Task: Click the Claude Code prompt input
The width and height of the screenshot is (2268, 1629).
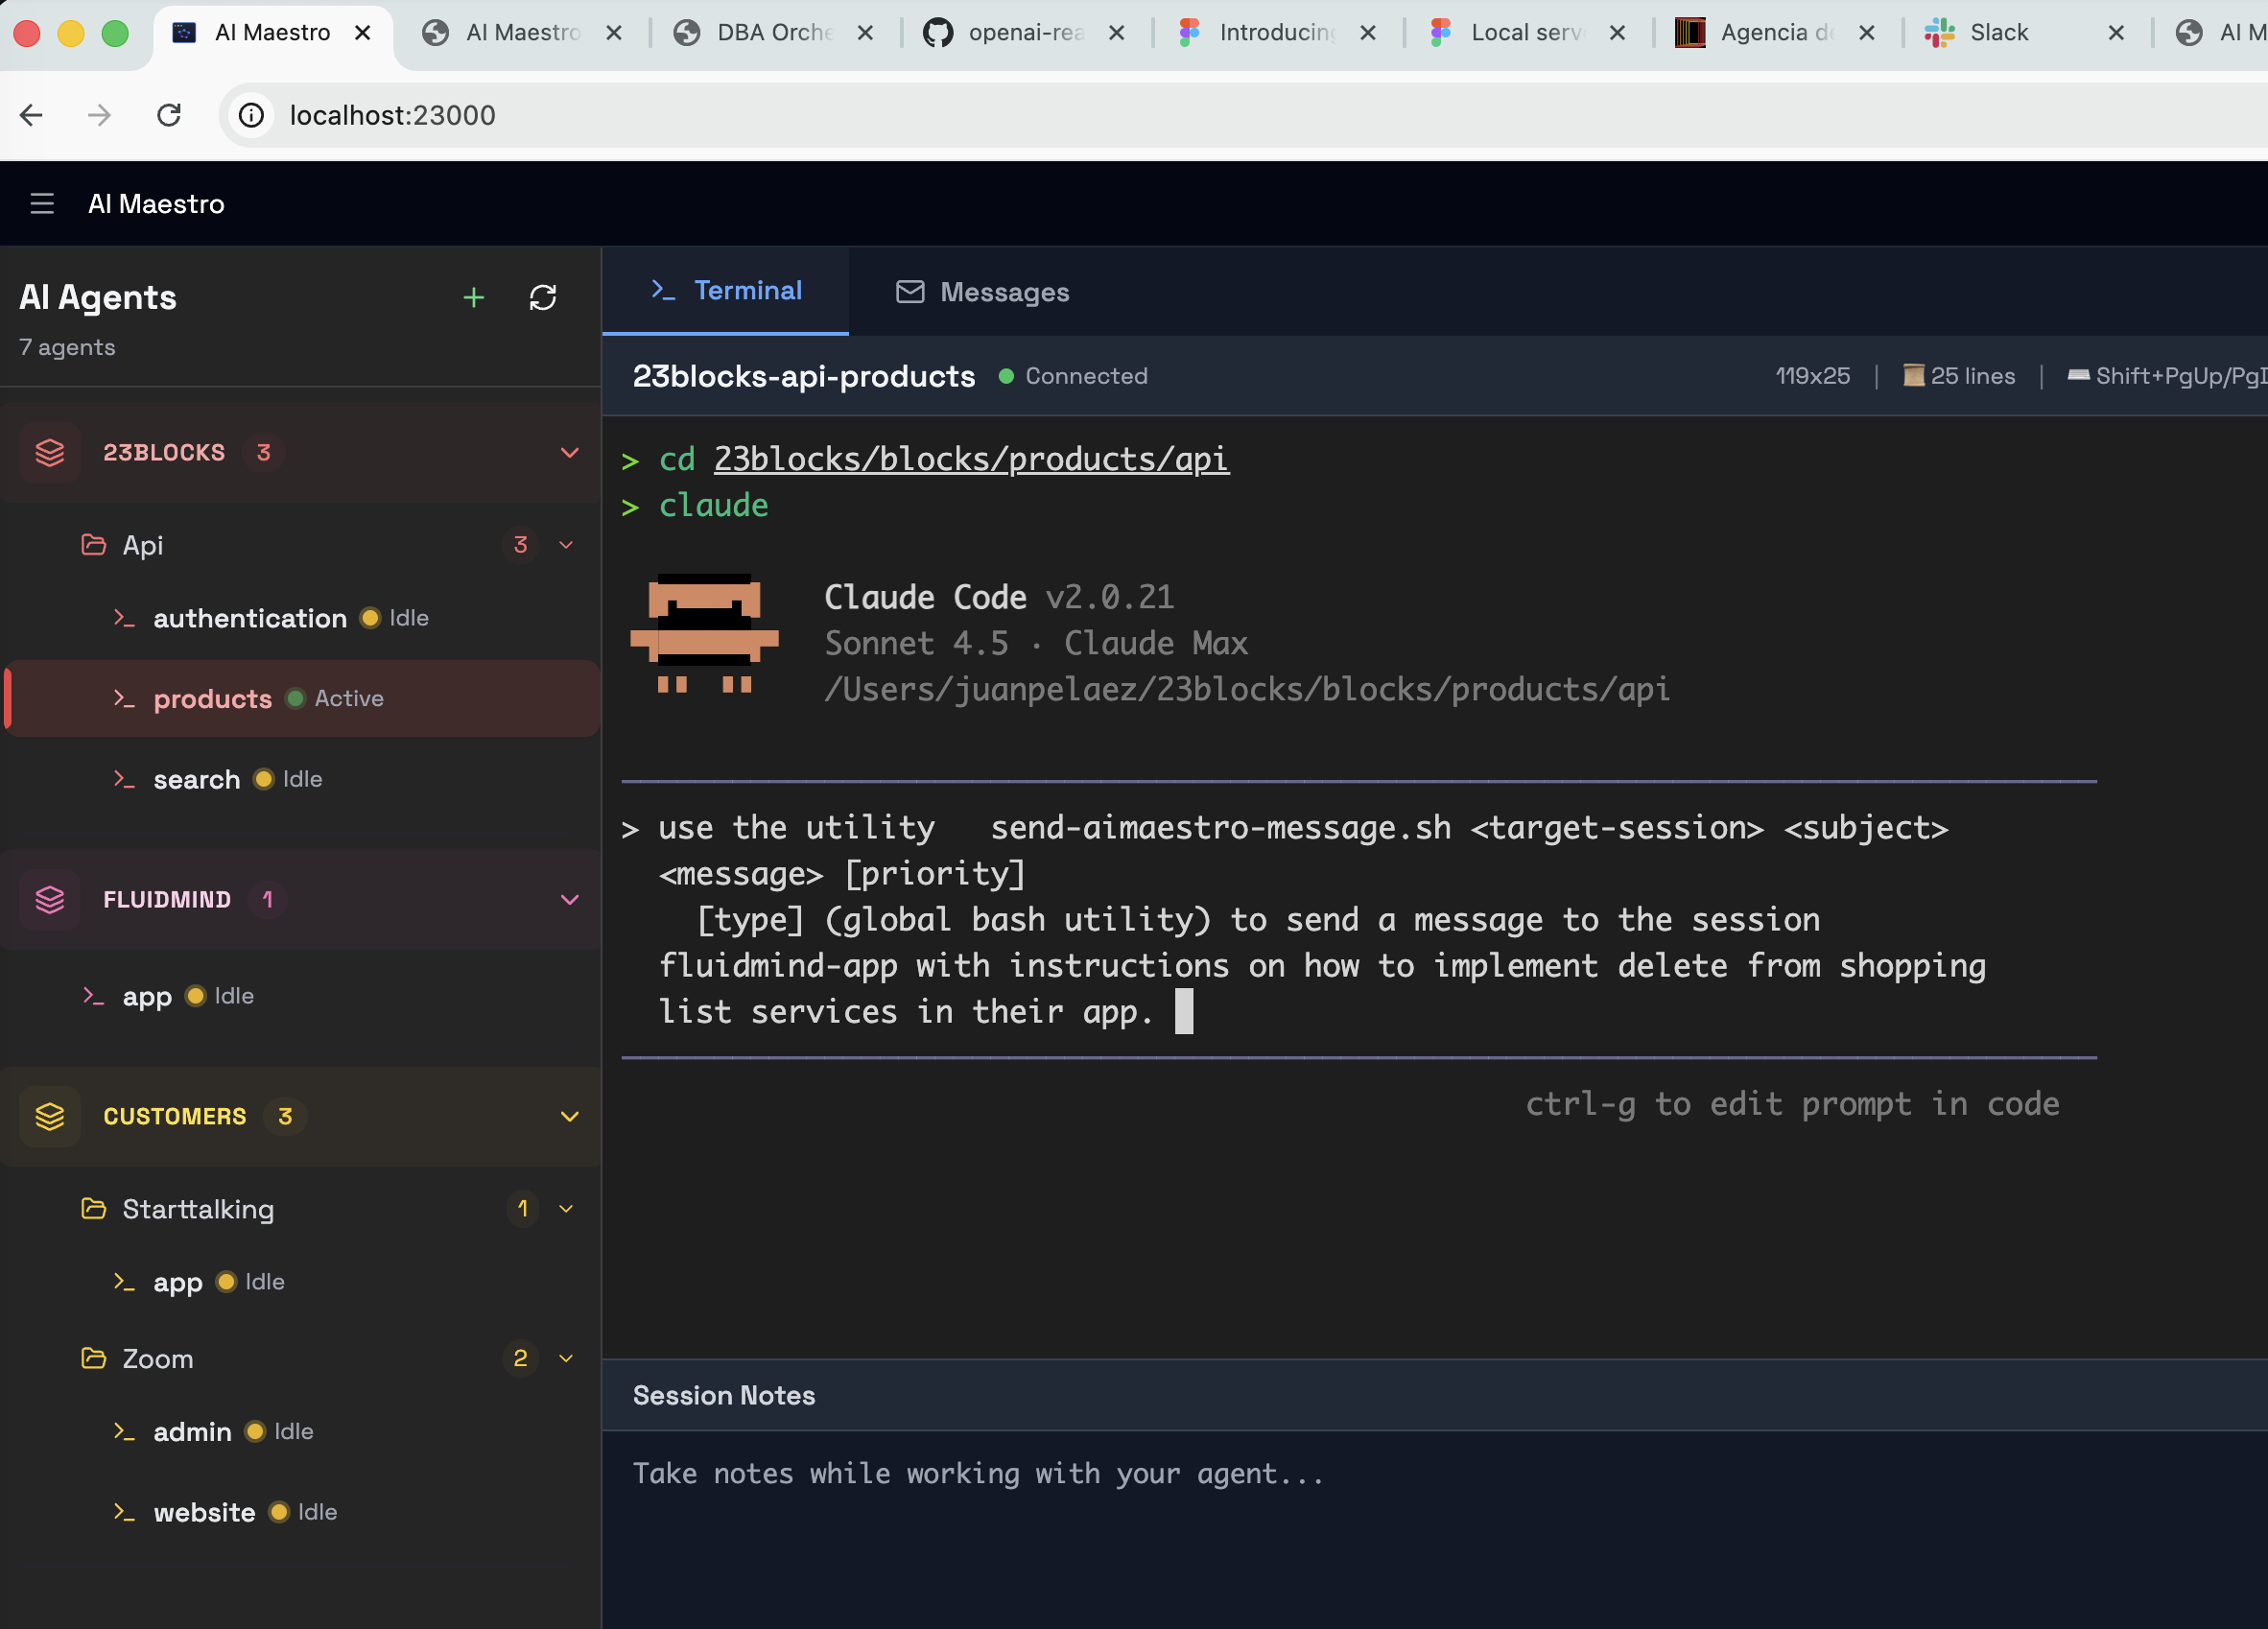Action: (x=1358, y=919)
